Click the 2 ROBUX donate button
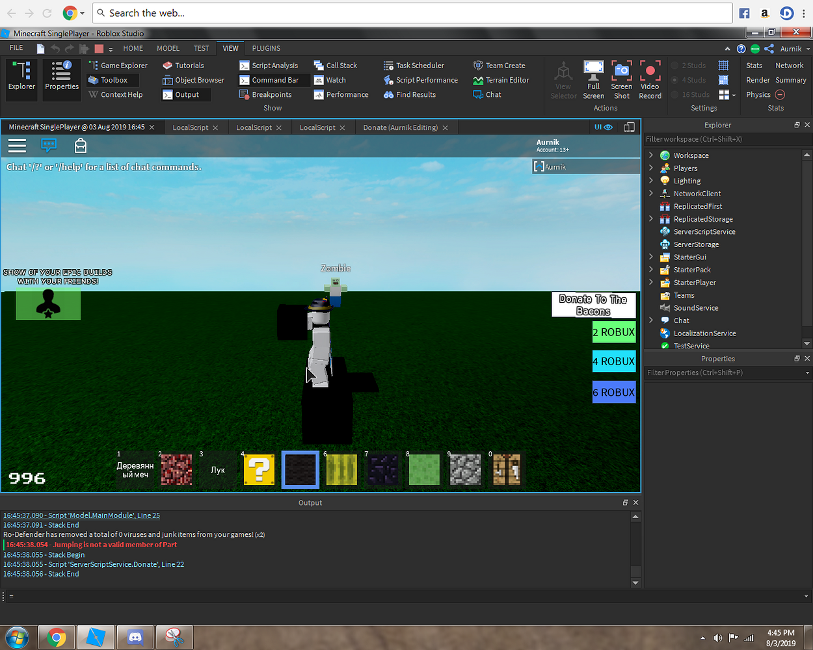 (x=613, y=332)
